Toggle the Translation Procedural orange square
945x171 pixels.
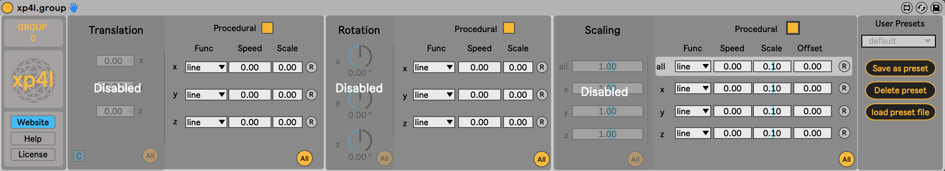267,28
